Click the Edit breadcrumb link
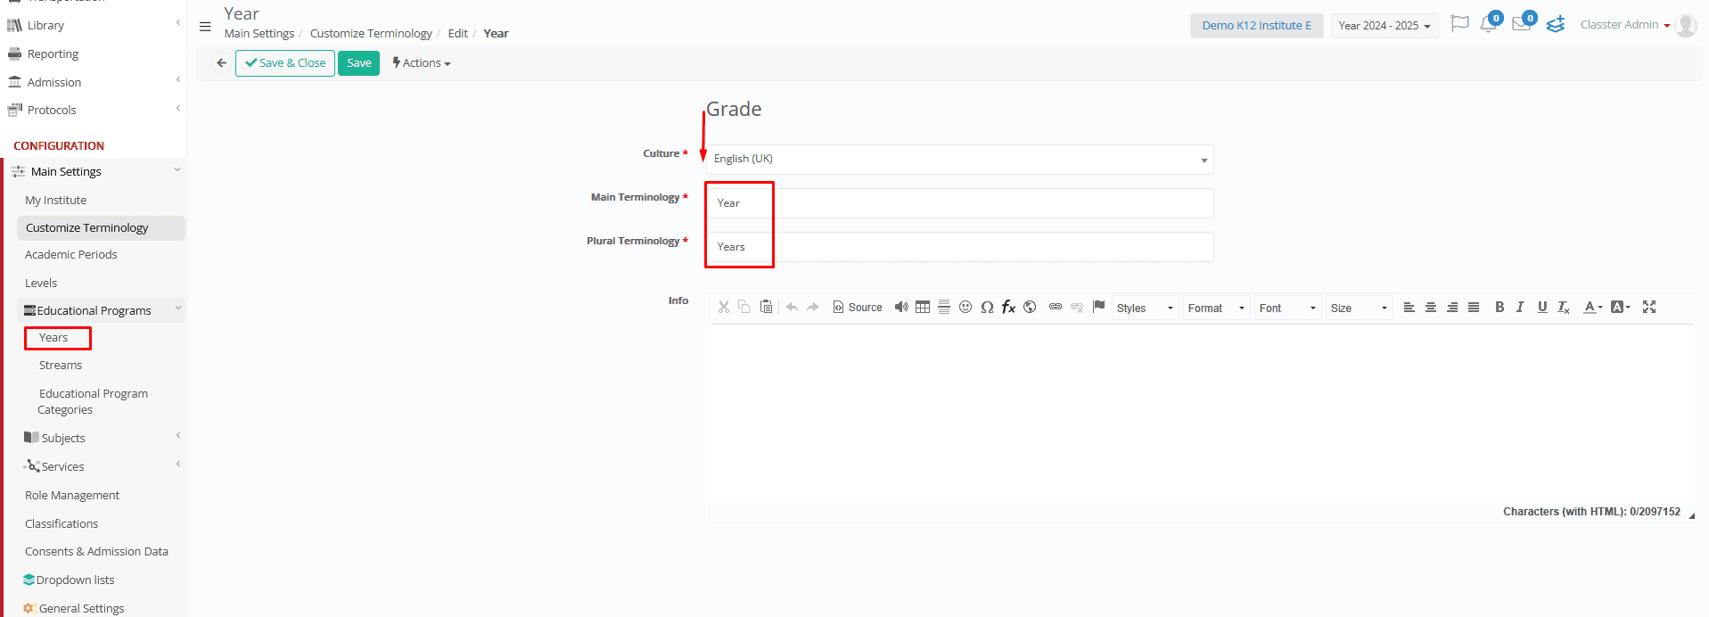The width and height of the screenshot is (1709, 617). pos(458,34)
